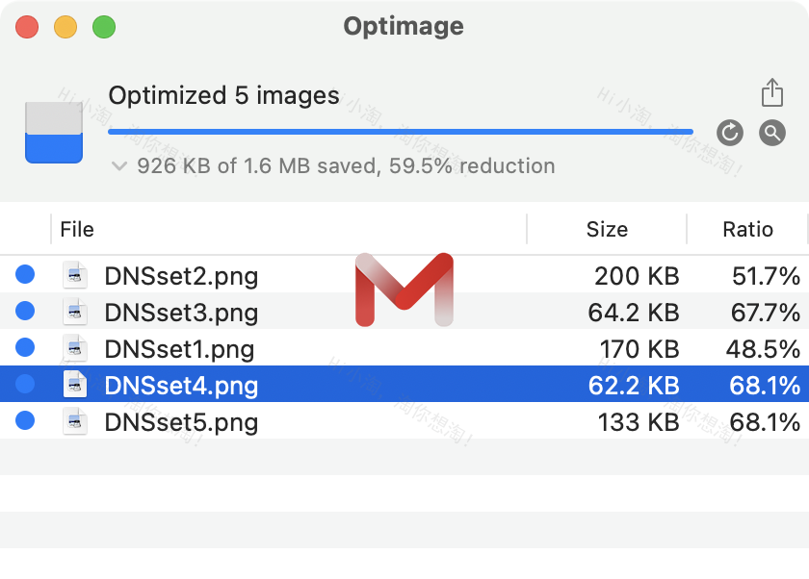Click the magnifier reveal-in-Finder icon
The height and width of the screenshot is (579, 809).
coord(771,134)
